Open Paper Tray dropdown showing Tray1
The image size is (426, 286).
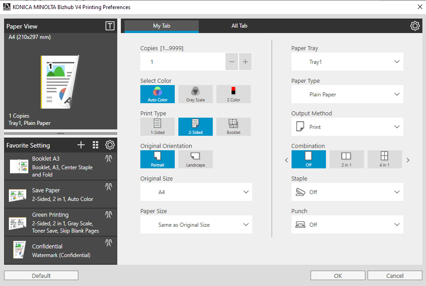(x=347, y=62)
